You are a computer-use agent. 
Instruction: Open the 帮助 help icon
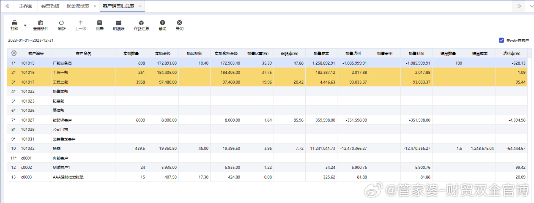(x=162, y=23)
